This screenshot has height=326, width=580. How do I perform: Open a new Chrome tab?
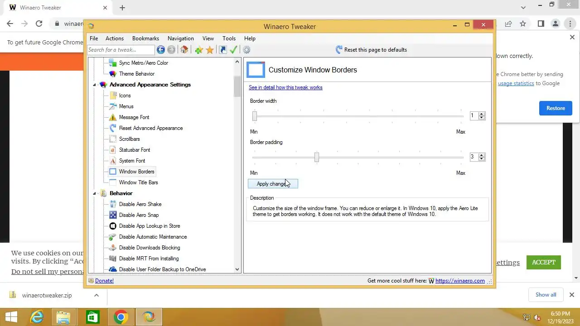coord(122,8)
